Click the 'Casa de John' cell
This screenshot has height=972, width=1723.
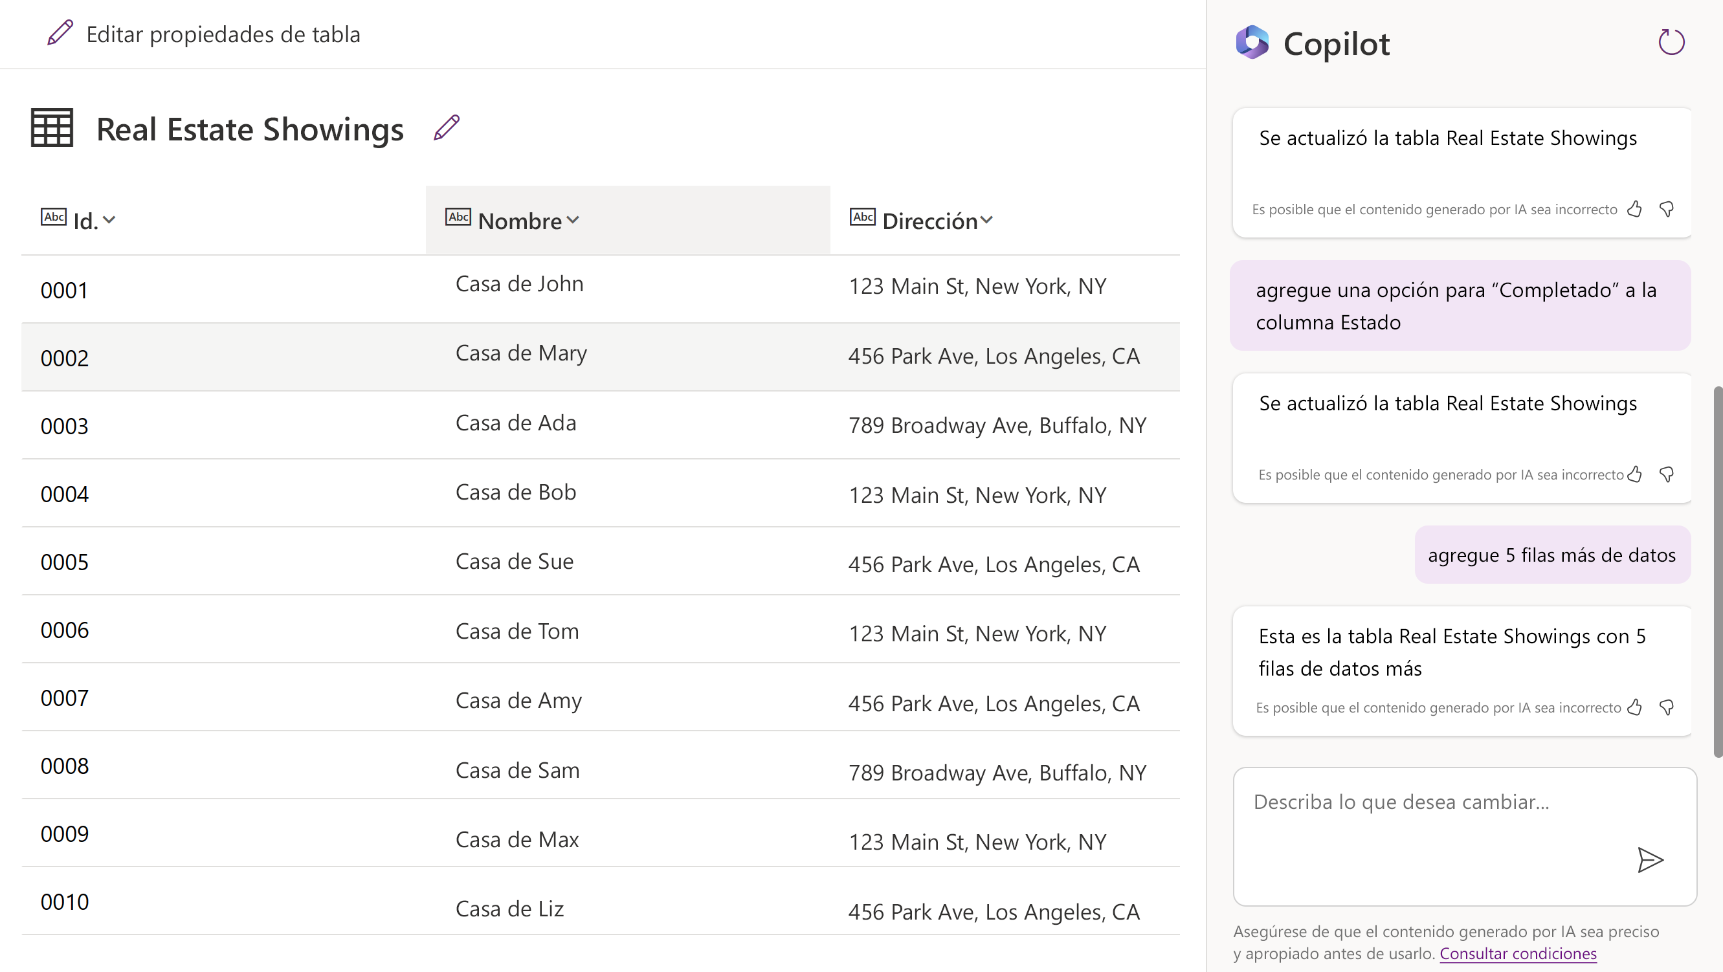[x=519, y=283]
